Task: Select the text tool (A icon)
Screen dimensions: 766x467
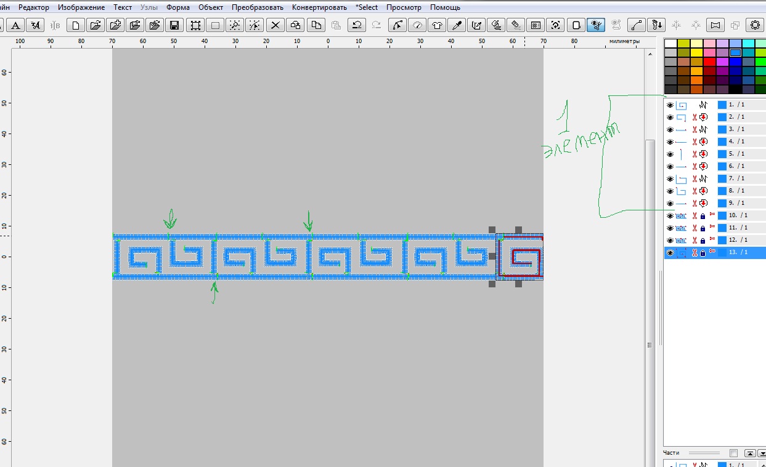Action: click(16, 25)
